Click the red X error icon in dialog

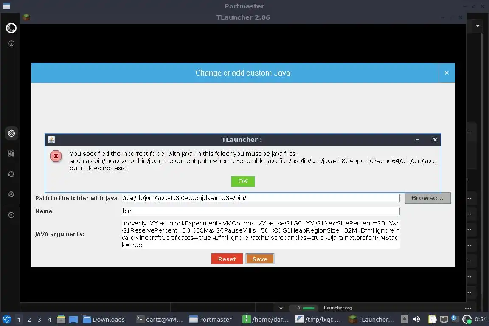[x=56, y=156]
